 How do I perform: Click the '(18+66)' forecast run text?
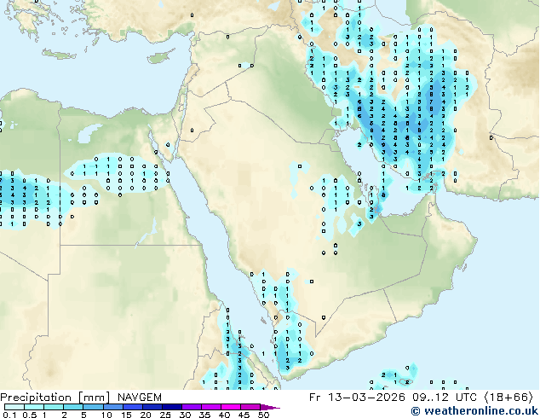pos(509,398)
